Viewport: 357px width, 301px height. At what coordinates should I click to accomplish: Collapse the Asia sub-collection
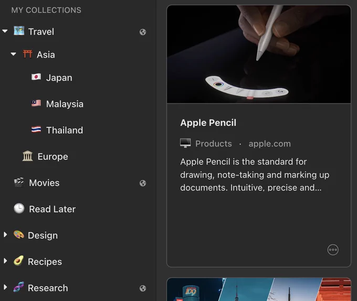(x=14, y=54)
